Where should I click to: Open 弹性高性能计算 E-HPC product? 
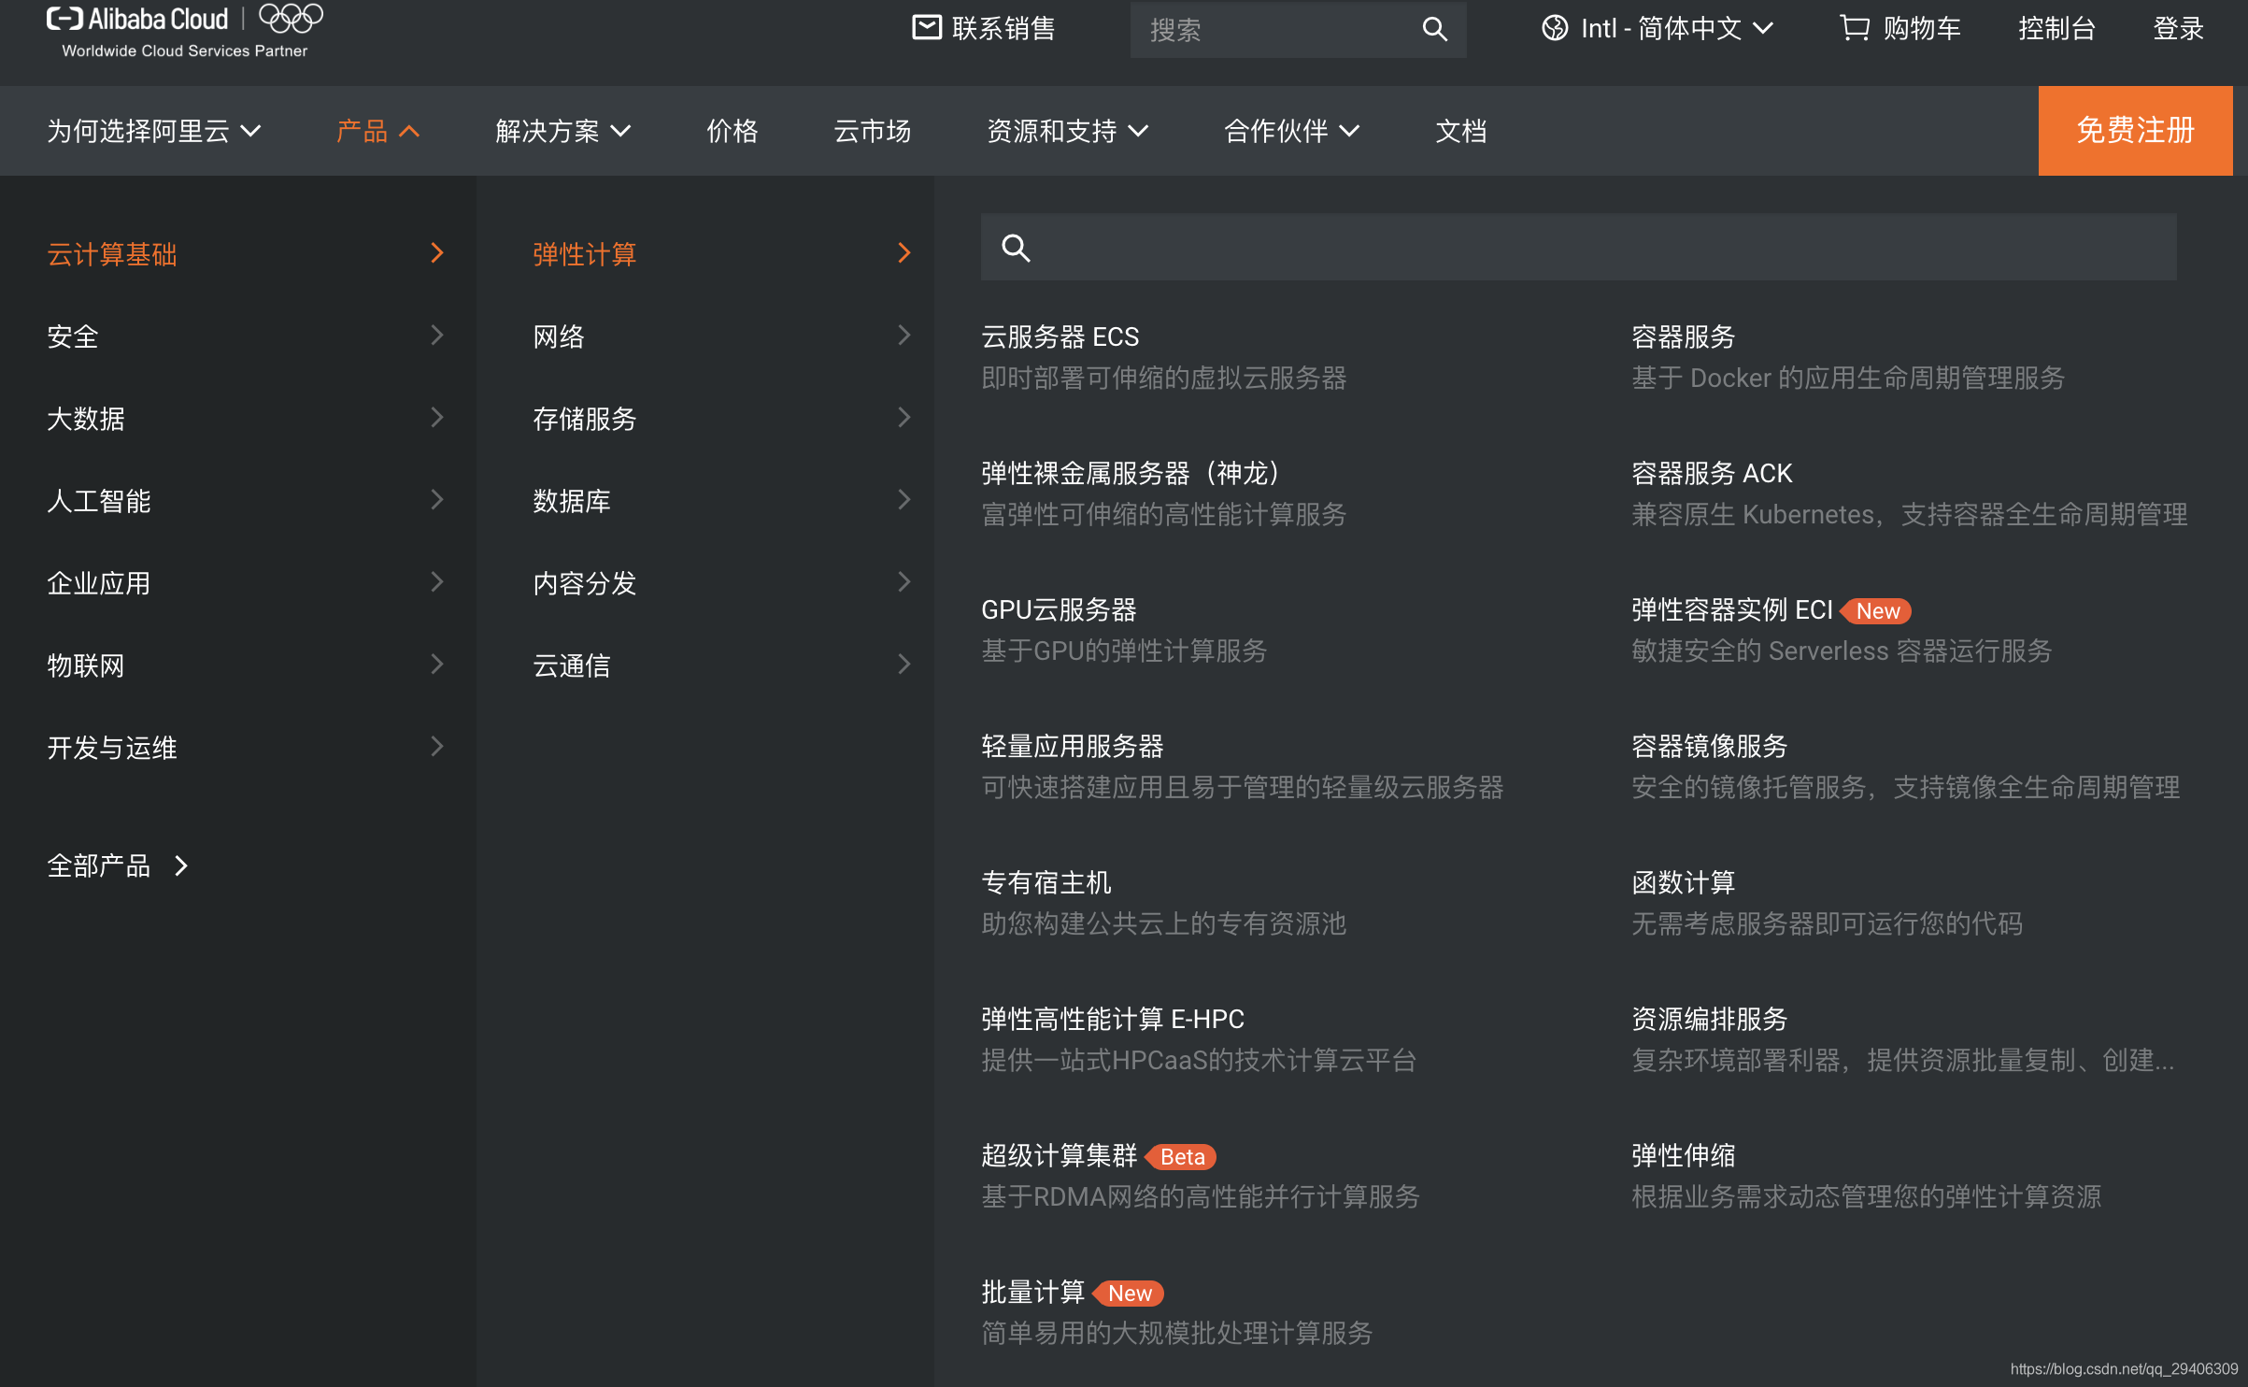click(x=1113, y=1019)
